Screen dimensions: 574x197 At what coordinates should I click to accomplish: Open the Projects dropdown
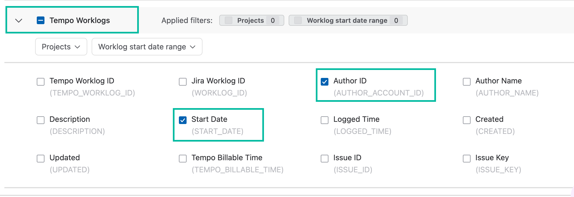61,47
